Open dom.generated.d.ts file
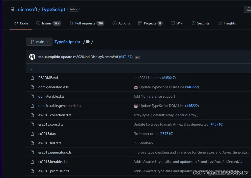 tap(53, 87)
